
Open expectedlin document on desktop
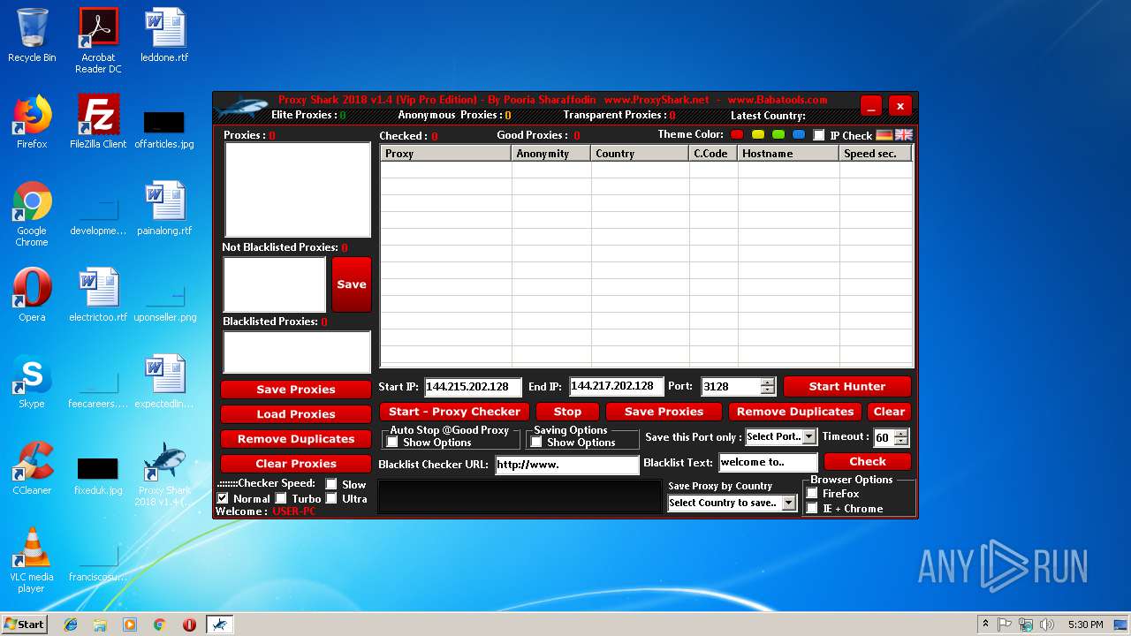tap(164, 382)
